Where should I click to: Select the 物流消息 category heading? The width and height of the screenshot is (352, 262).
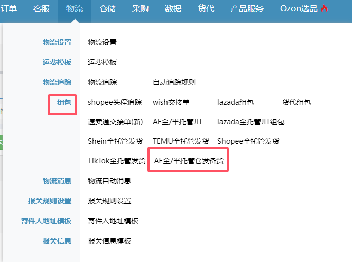click(57, 181)
